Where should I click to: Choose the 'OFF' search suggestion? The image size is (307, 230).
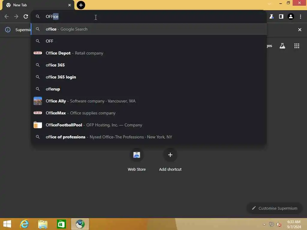[x=149, y=41]
